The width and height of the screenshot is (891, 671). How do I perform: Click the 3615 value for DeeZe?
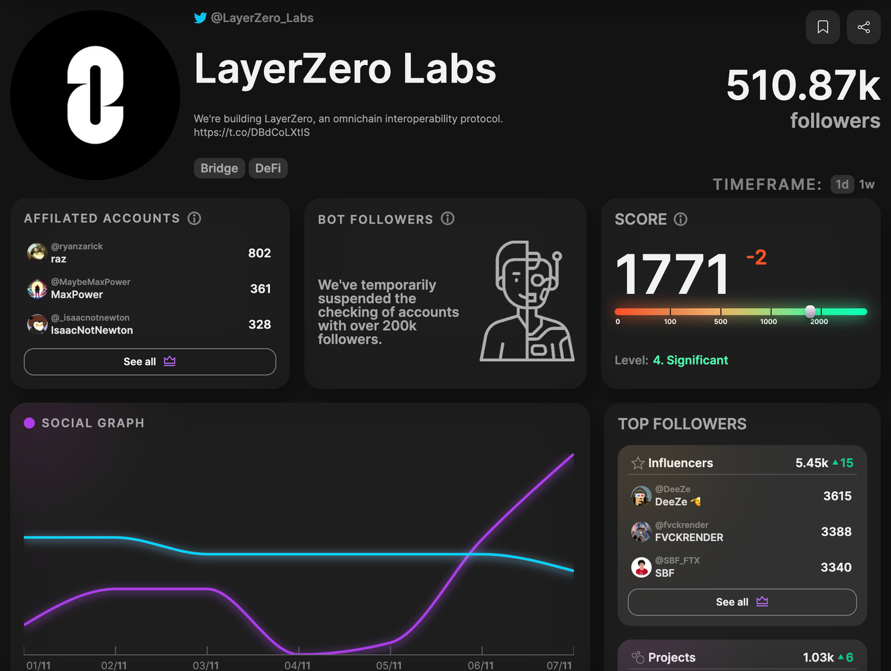tap(837, 496)
